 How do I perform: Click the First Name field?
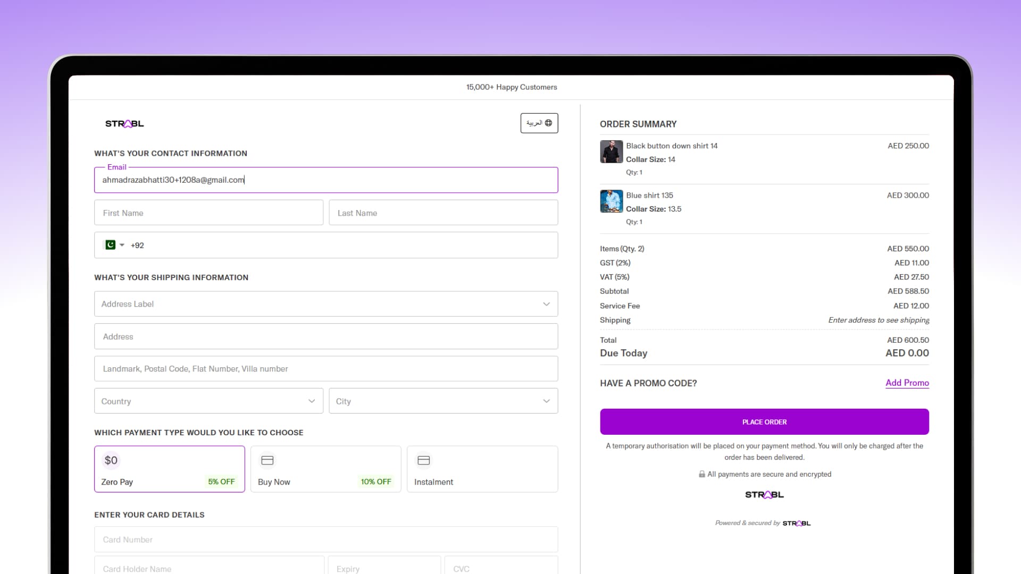pyautogui.click(x=208, y=213)
